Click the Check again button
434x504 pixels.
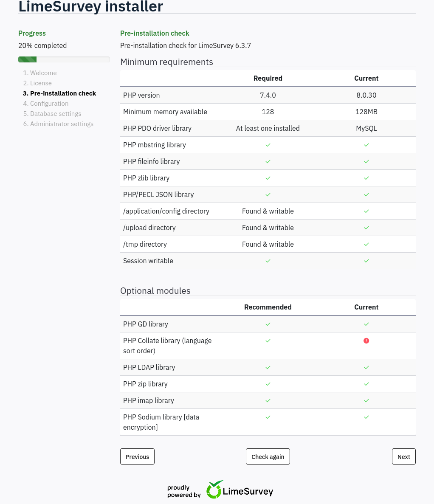268,456
